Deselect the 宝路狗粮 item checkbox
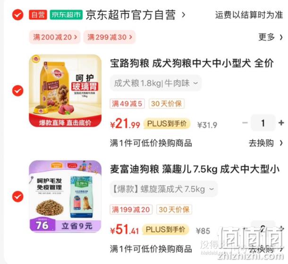This screenshot has width=288, height=264. (17, 91)
